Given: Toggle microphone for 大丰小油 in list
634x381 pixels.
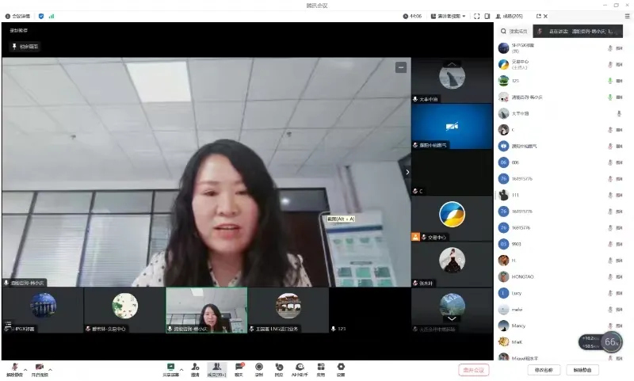Looking at the screenshot, I should pyautogui.click(x=619, y=113).
